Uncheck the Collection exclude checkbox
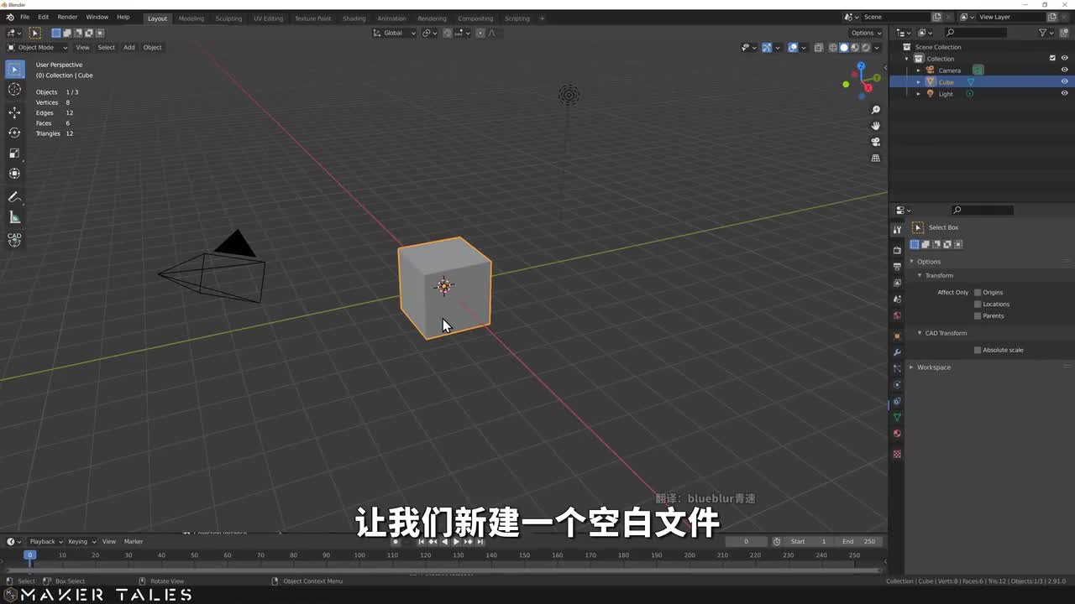 (x=1052, y=59)
